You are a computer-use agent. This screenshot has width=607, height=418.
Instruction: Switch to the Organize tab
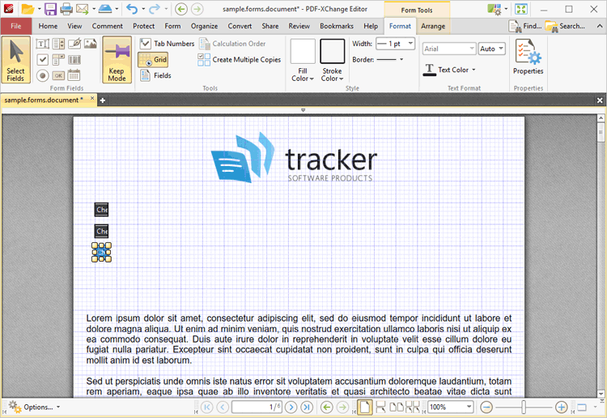pos(204,26)
